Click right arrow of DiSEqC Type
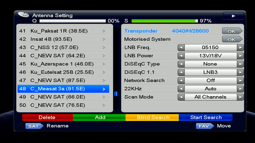The height and width of the screenshot is (143, 255). tap(240, 64)
